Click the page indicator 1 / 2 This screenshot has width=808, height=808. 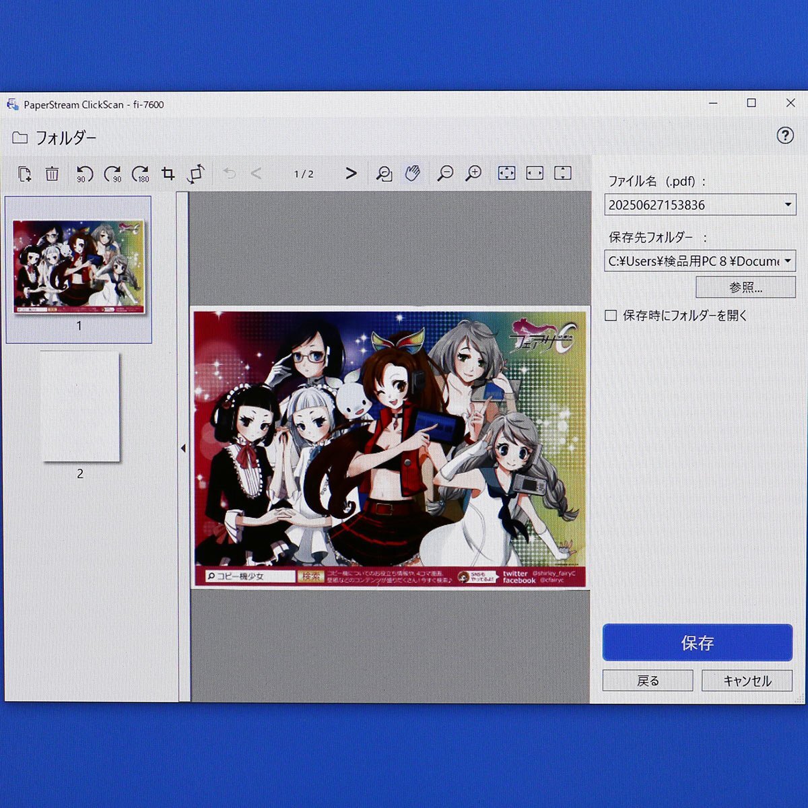pos(304,174)
